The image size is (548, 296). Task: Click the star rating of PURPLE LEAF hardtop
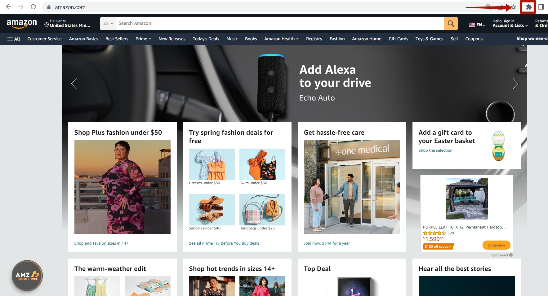[434, 233]
